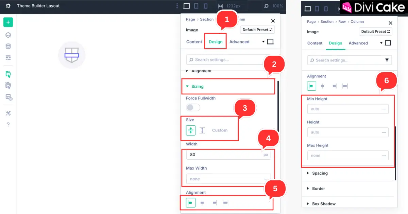Switch to phone view in right panel top bar
Screen dimensions: 408x214
[326, 8]
